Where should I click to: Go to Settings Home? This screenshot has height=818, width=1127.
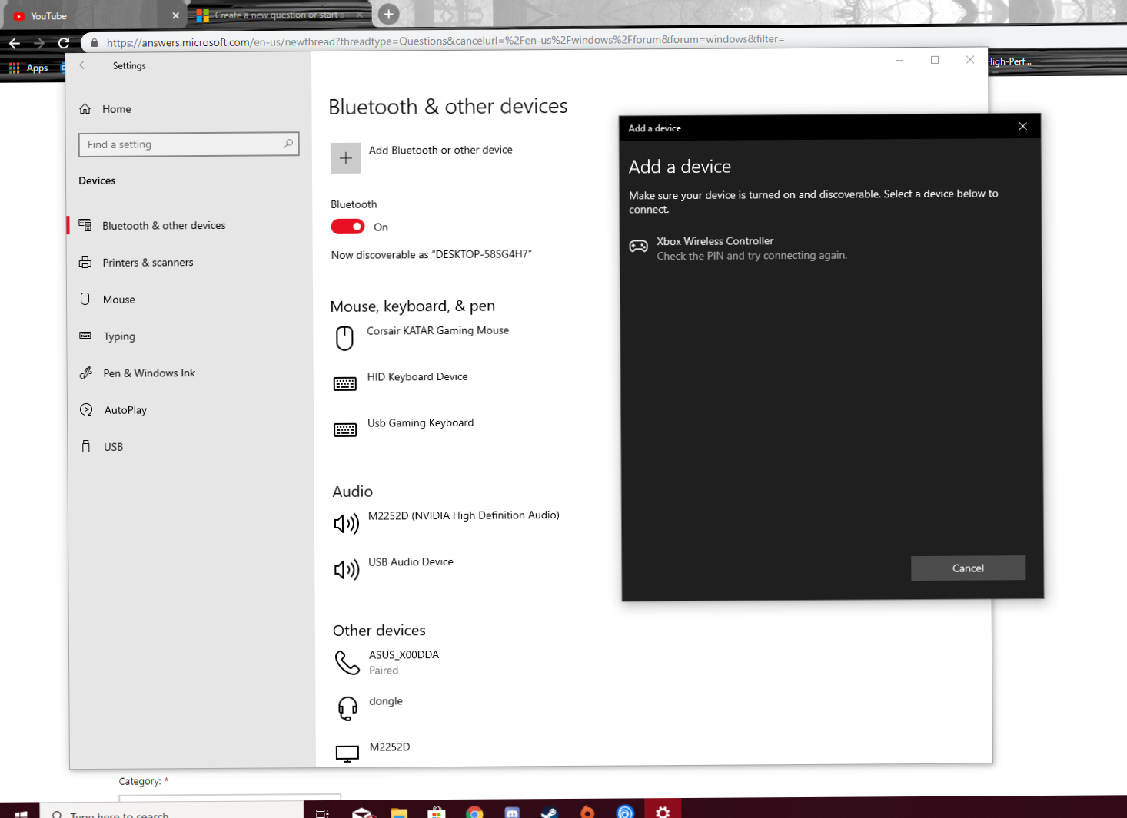tap(117, 109)
